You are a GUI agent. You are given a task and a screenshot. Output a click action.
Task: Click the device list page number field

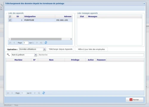(26, 43)
